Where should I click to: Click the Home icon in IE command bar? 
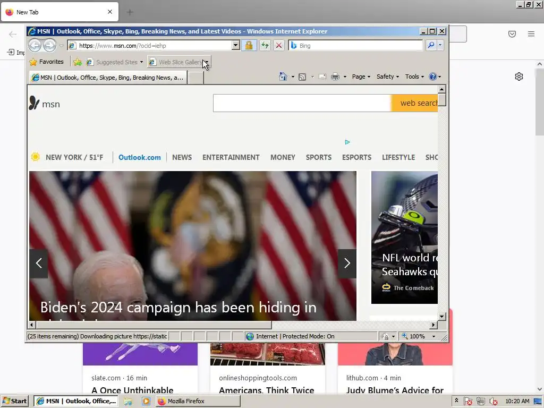pos(283,76)
